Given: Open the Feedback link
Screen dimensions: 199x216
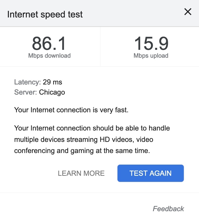Looking at the screenshot, I should coord(168,209).
